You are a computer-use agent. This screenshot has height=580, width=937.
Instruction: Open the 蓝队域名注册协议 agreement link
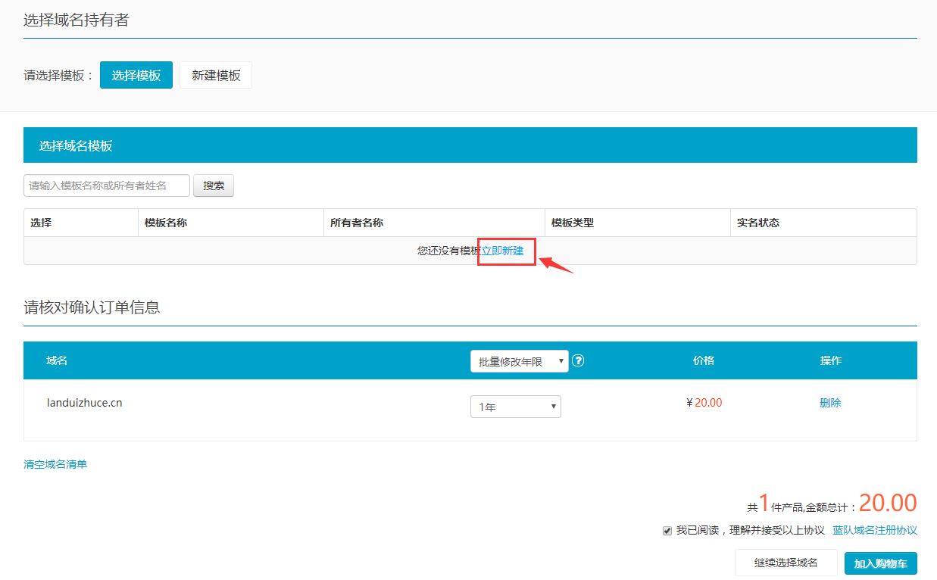tap(874, 531)
